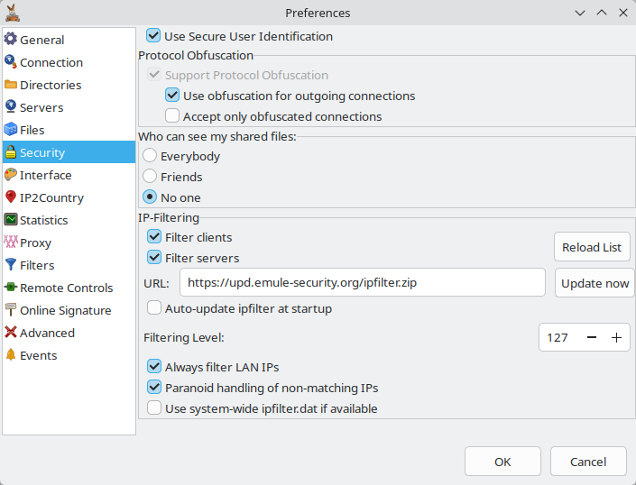This screenshot has width=636, height=485.
Task: Enable Use system-wide ipfilter.dat if available
Action: point(154,407)
